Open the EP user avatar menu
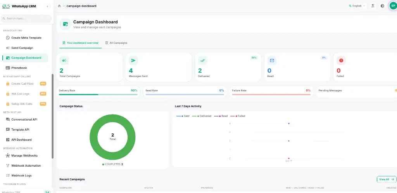This screenshot has width=397, height=193. [393, 6]
